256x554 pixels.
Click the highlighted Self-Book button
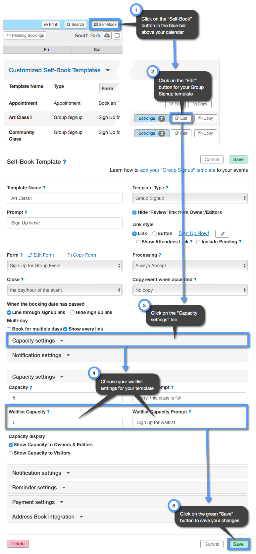click(105, 24)
